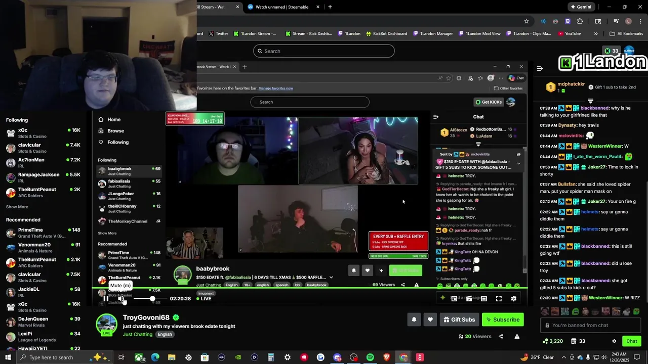648x364 pixels.
Task: Open Brave browser from the taskbar
Action: pos(387,357)
